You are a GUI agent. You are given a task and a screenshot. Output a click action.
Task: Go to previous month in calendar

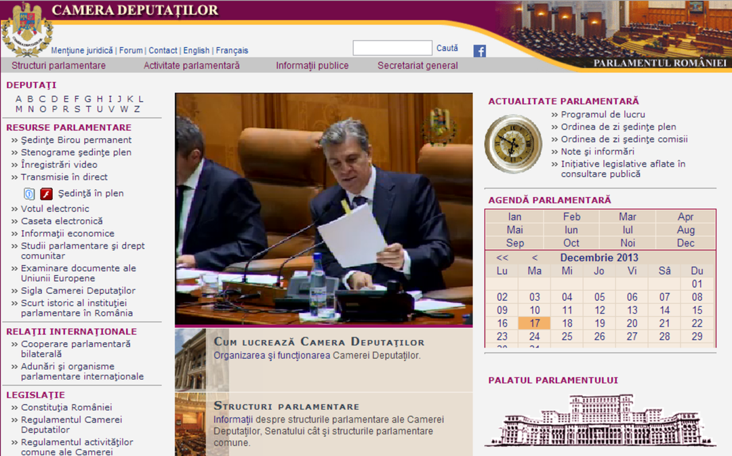(535, 257)
